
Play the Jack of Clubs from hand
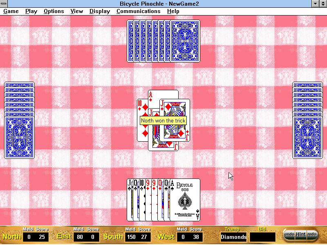click(130, 200)
